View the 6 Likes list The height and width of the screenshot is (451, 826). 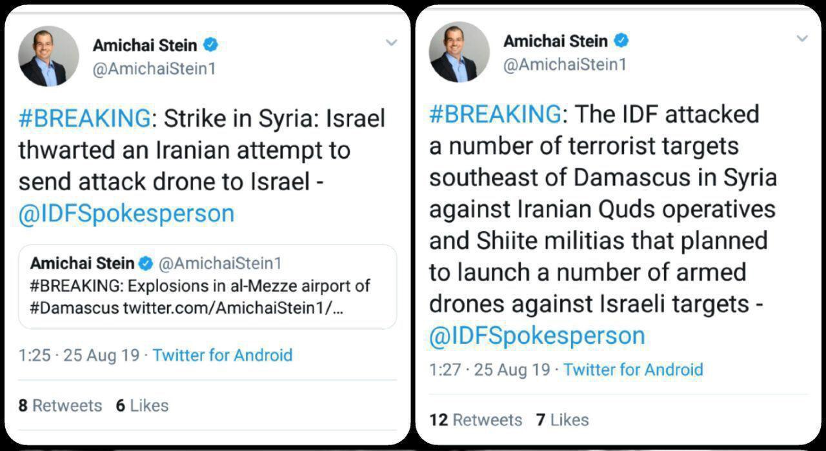pyautogui.click(x=142, y=405)
